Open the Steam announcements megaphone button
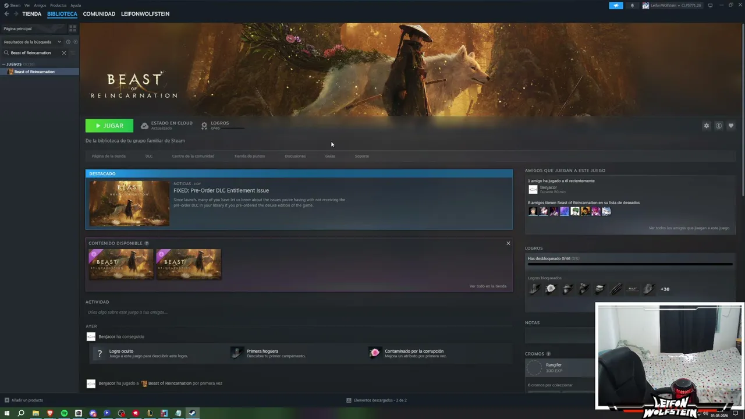Viewport: 745px width, 419px height. (x=616, y=5)
